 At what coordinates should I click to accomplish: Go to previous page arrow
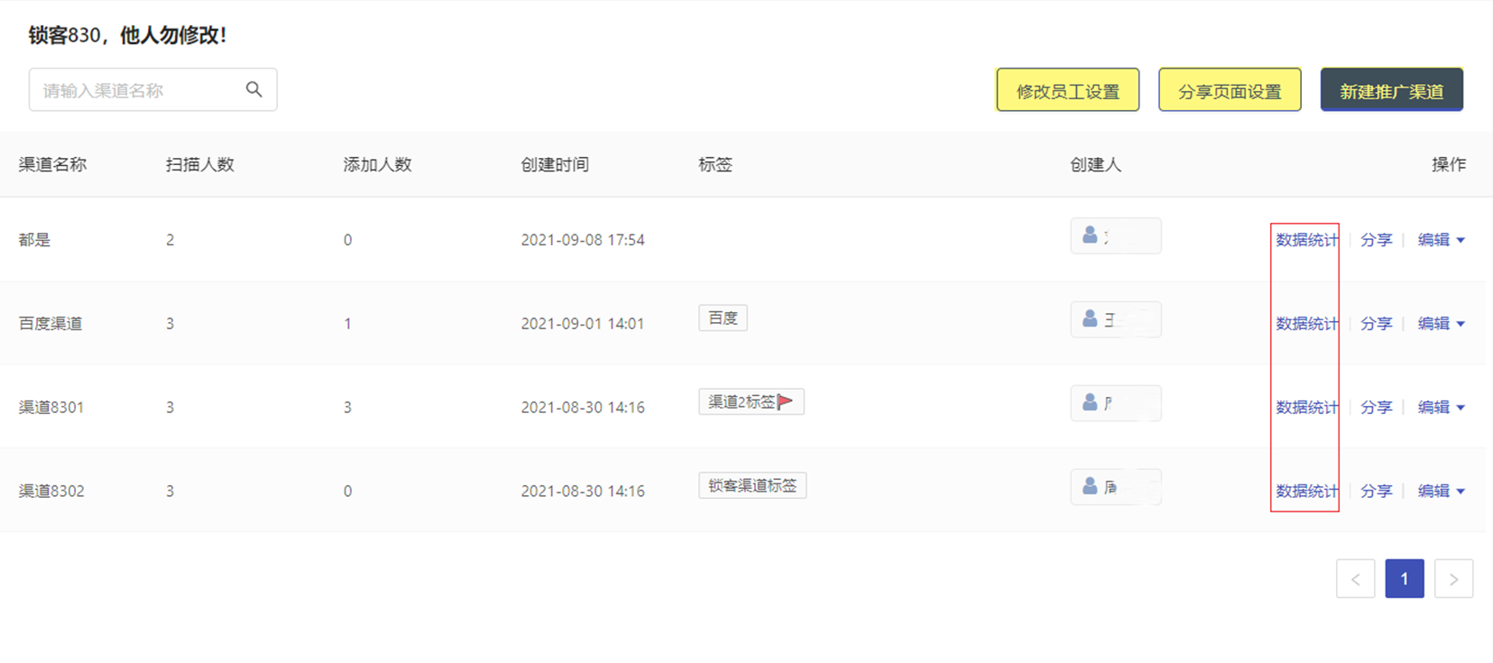point(1356,579)
